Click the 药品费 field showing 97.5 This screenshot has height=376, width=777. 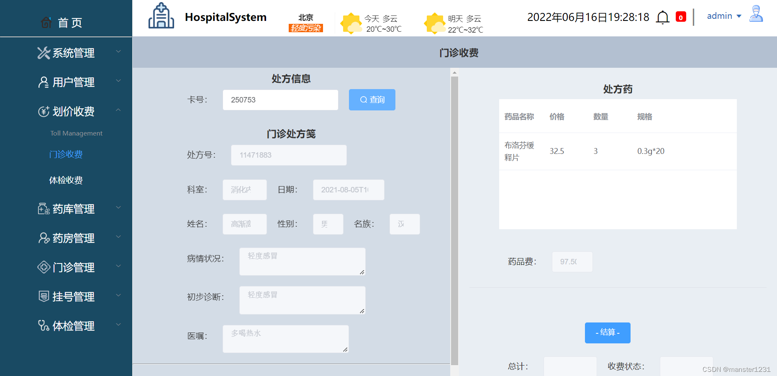(x=572, y=262)
